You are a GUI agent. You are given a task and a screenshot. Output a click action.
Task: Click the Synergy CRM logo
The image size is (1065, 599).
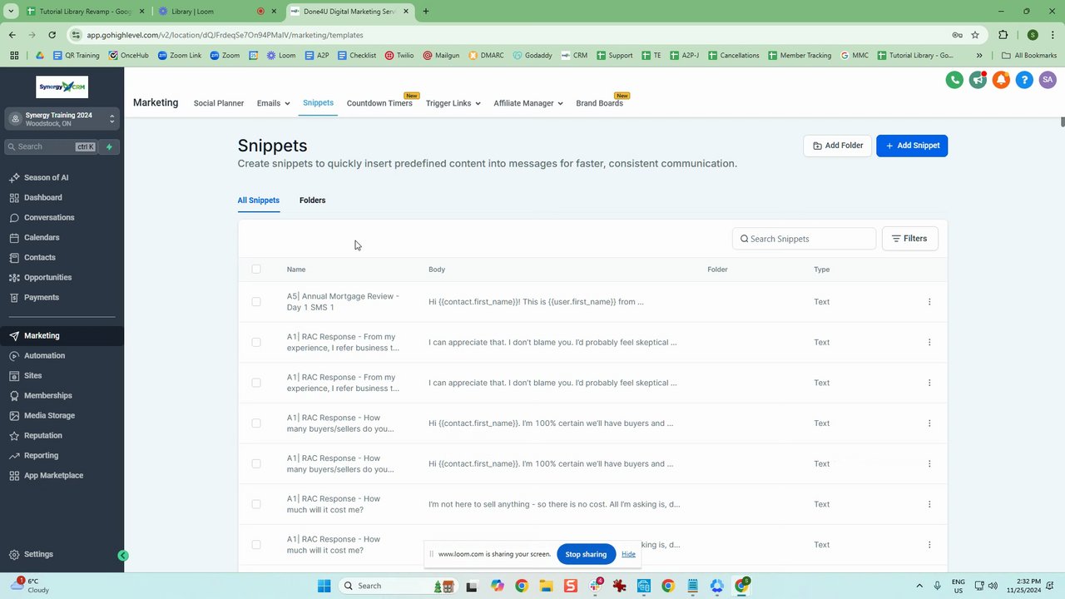point(62,87)
